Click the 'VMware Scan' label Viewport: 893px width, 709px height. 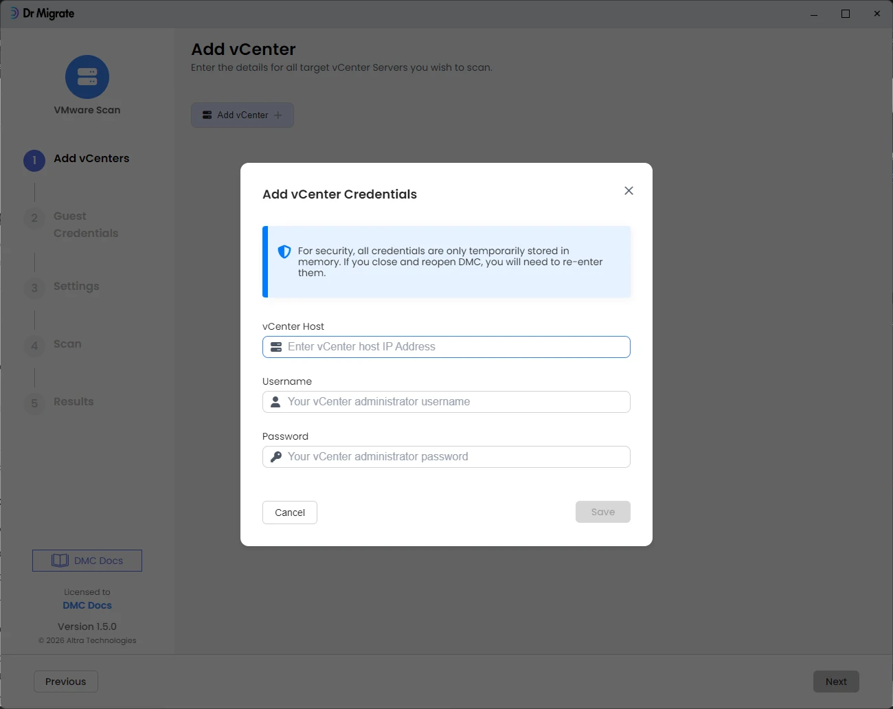(87, 110)
